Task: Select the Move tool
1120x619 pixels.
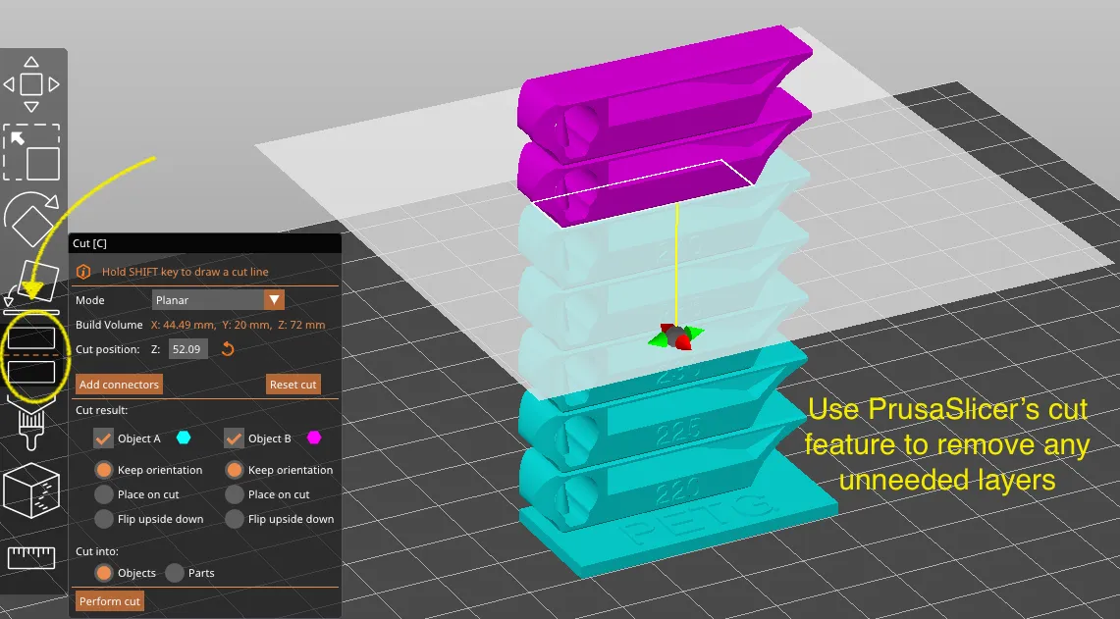Action: 32,83
